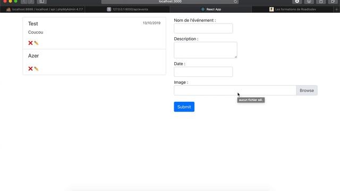Image resolution: width=340 pixels, height=191 pixels.
Task: Edit the Test event with pencil icon
Action: pyautogui.click(x=36, y=43)
